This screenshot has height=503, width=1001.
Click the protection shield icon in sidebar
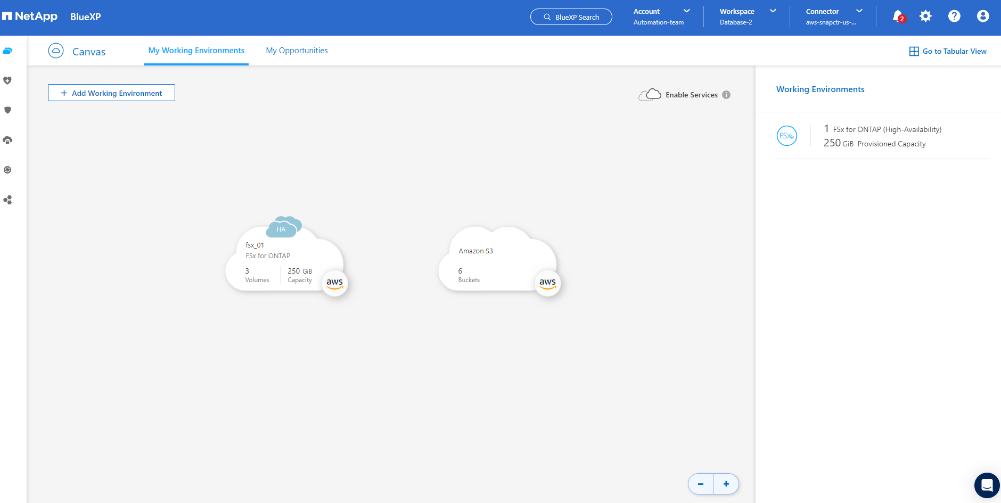click(7, 110)
